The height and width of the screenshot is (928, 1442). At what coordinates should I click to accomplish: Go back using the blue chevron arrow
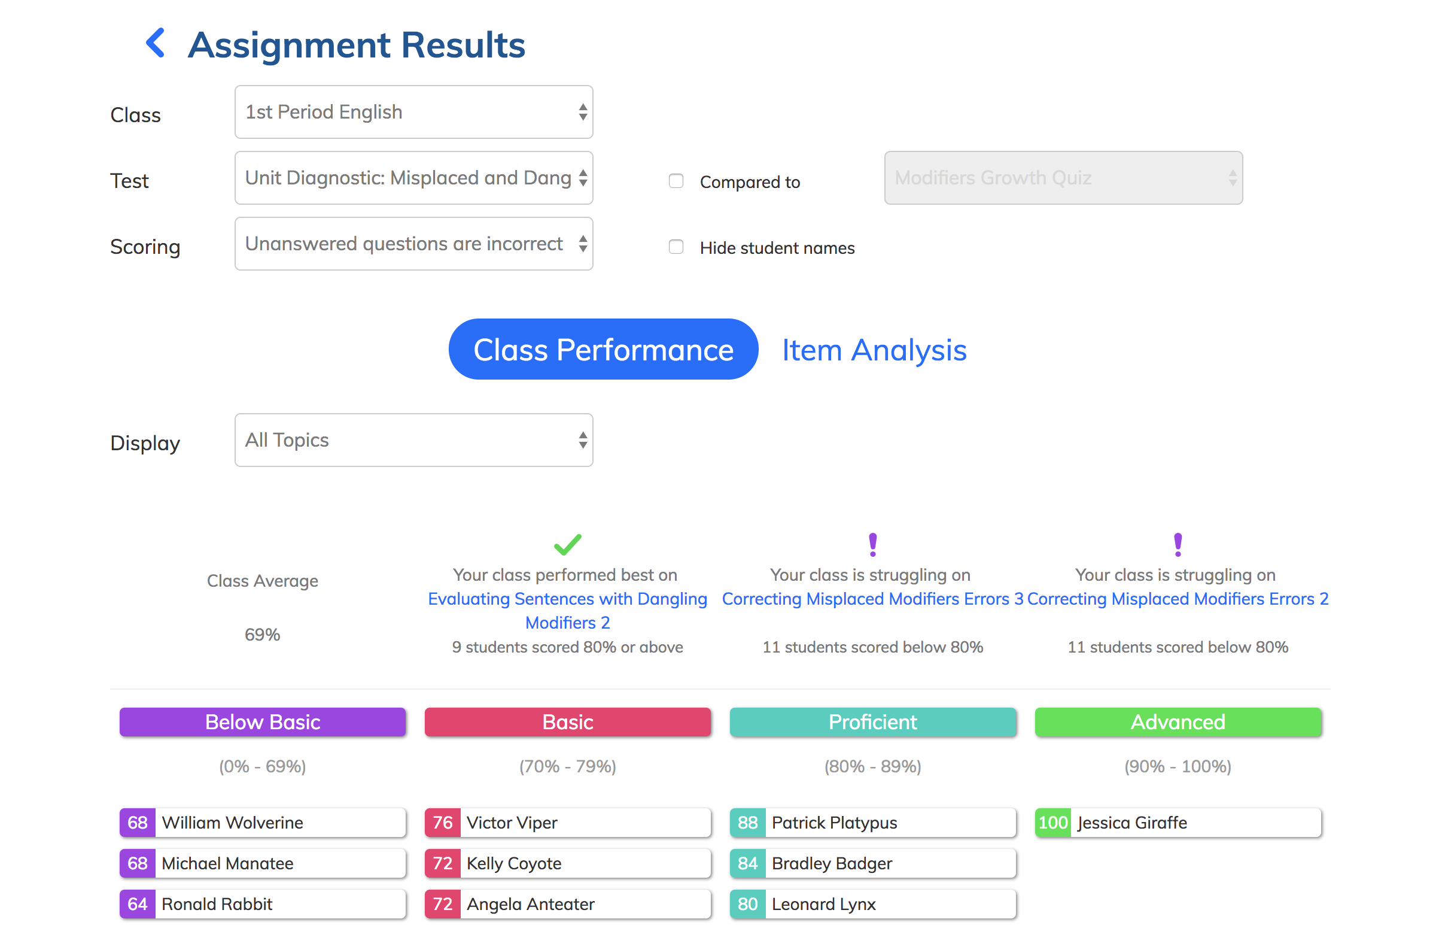(x=156, y=43)
